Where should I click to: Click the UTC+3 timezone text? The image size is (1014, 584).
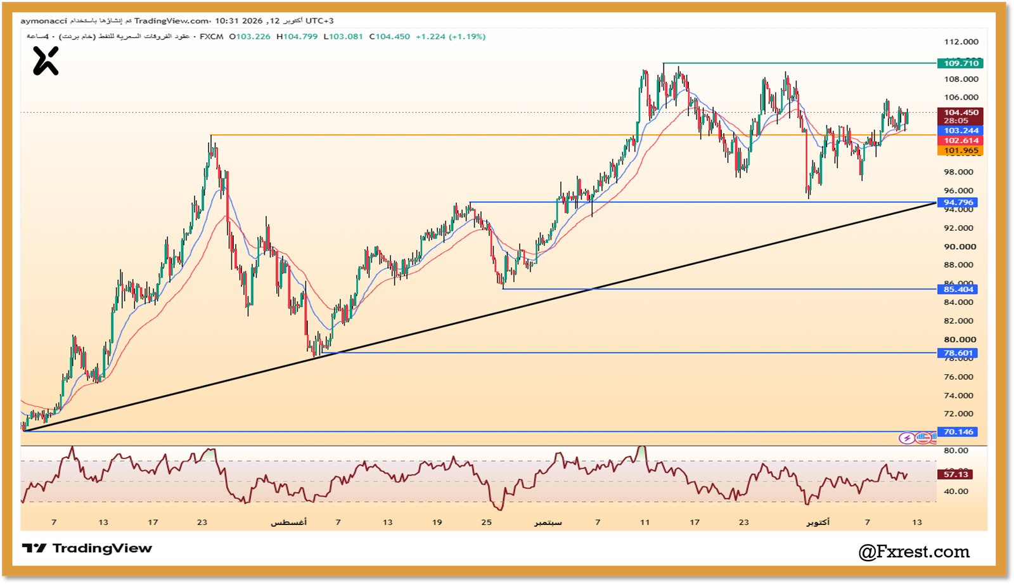(x=319, y=21)
